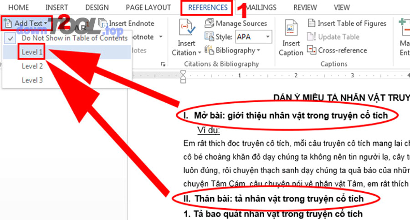
Task: Click the Update Table icon in Captions
Action: tap(312, 36)
